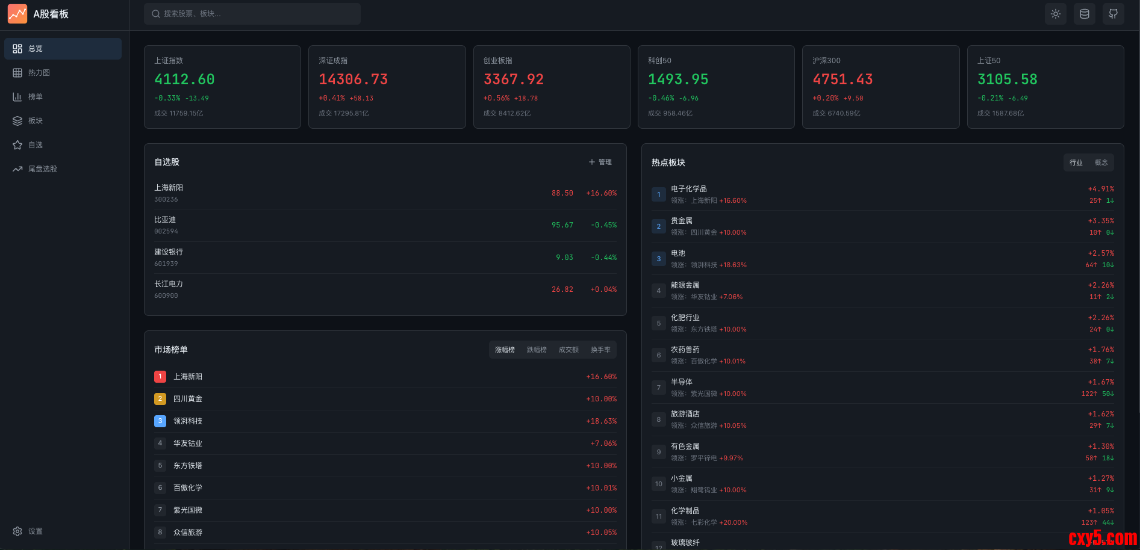
Task: Switch market list to 跌幅榜 tab
Action: coord(537,350)
